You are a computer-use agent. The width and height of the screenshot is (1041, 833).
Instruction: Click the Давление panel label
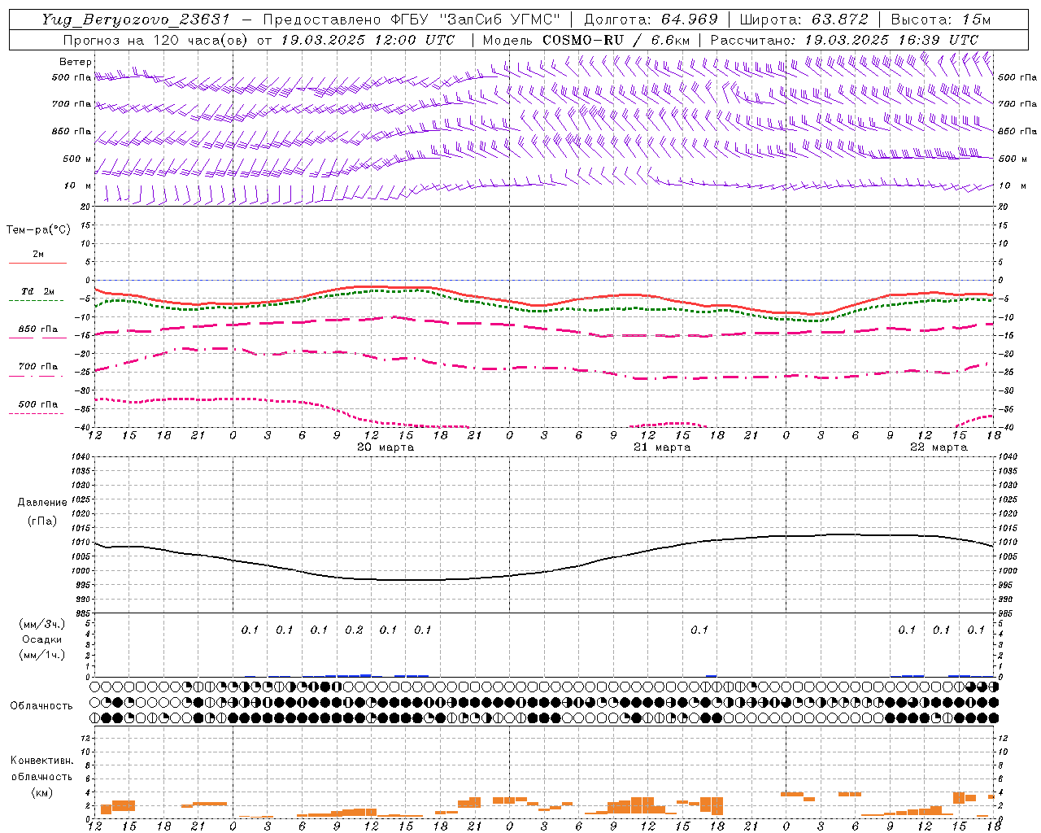point(42,503)
